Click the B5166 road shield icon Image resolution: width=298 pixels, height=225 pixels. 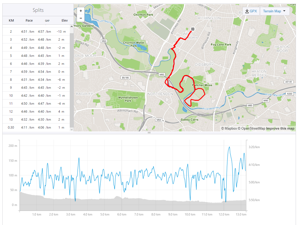[x=125, y=77]
